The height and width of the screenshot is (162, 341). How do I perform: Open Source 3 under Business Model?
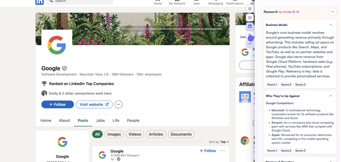click(300, 84)
